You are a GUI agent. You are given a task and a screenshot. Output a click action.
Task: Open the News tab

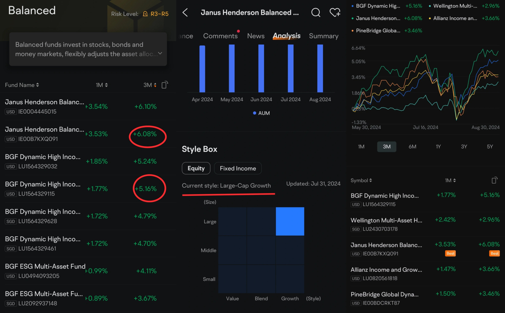pos(256,36)
